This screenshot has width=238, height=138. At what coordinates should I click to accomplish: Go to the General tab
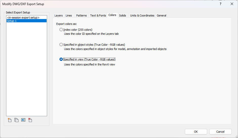[162, 15]
